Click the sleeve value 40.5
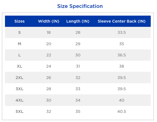This screenshot has height=122, width=157. [x=121, y=111]
